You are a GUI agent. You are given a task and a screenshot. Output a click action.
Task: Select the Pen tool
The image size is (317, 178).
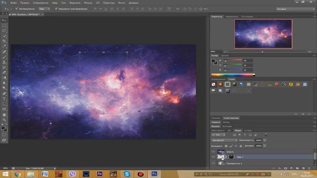(x=4, y=93)
